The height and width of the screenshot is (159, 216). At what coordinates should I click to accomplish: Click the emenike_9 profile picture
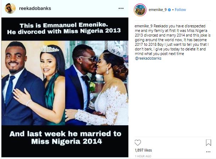click(140, 10)
